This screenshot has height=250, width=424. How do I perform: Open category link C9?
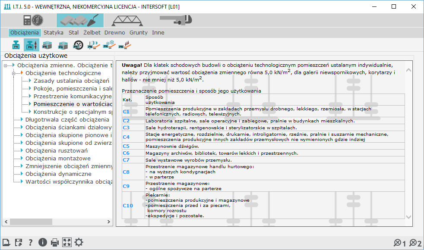point(126,186)
